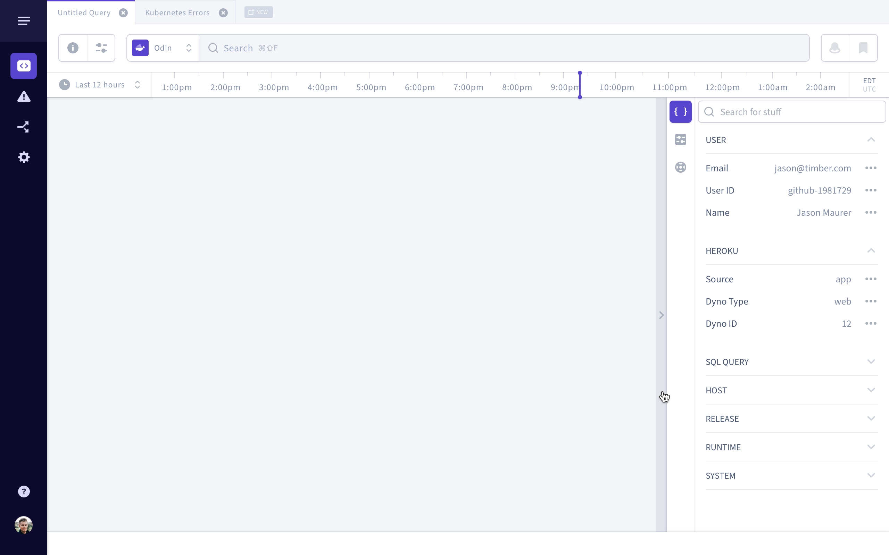Jump to 6:00pm on the timeline
Image resolution: width=889 pixels, height=555 pixels.
419,87
